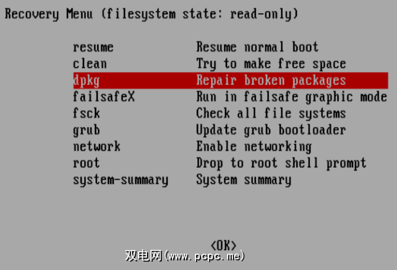Viewport: 397px width, 270px height.
Task: Click 'Try to make free space' text
Action: pyautogui.click(x=271, y=64)
